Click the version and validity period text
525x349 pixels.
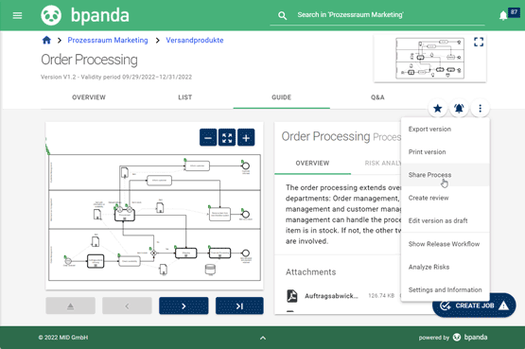[x=116, y=77]
